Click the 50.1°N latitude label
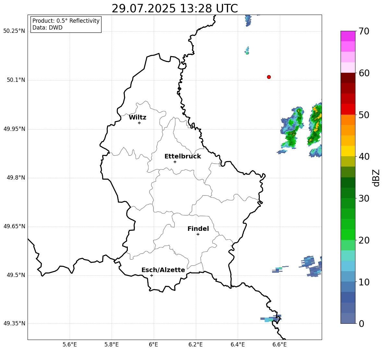The image size is (384, 351). coord(16,80)
